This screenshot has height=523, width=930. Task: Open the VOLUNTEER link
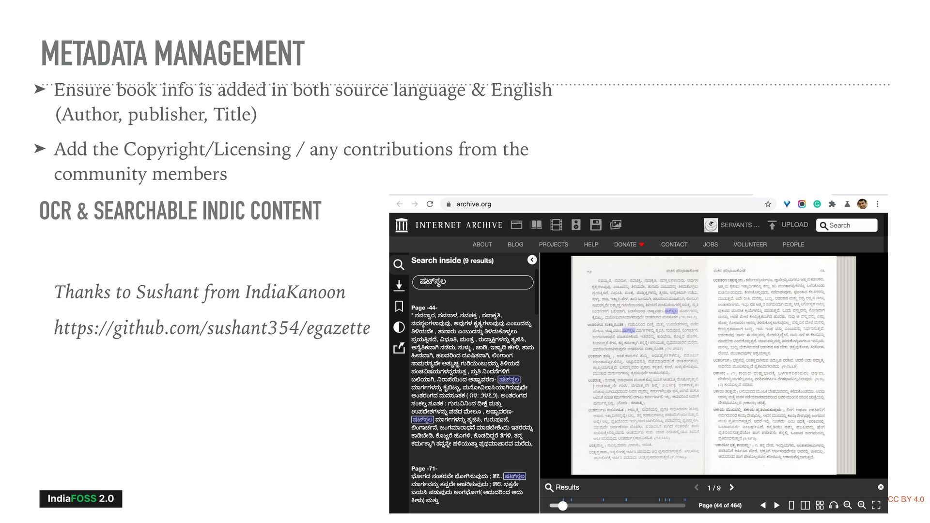click(750, 245)
